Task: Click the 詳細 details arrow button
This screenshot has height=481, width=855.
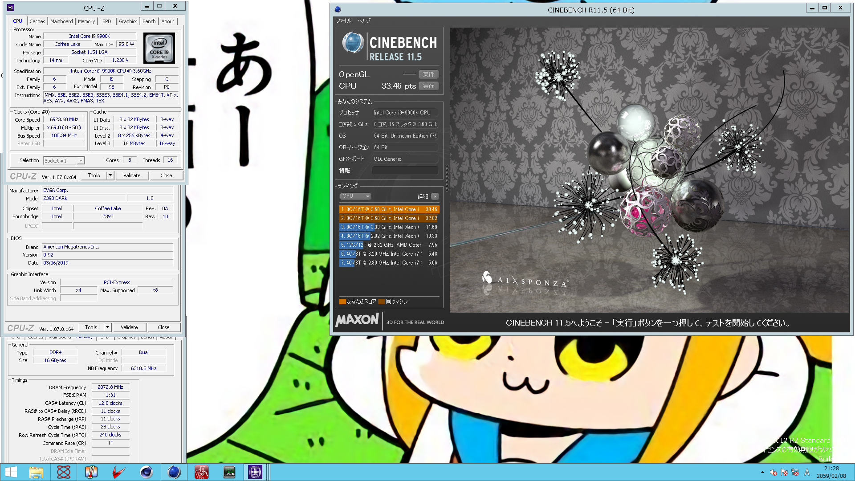Action: pos(435,196)
